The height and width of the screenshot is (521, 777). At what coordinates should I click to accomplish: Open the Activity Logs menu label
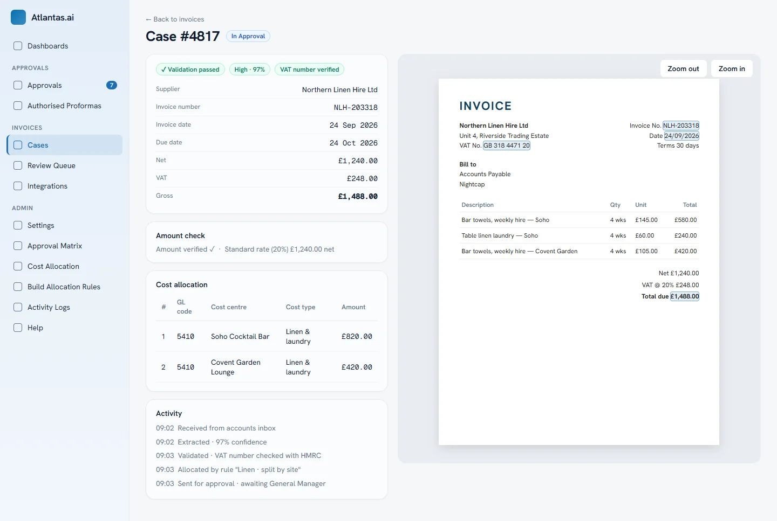(49, 307)
